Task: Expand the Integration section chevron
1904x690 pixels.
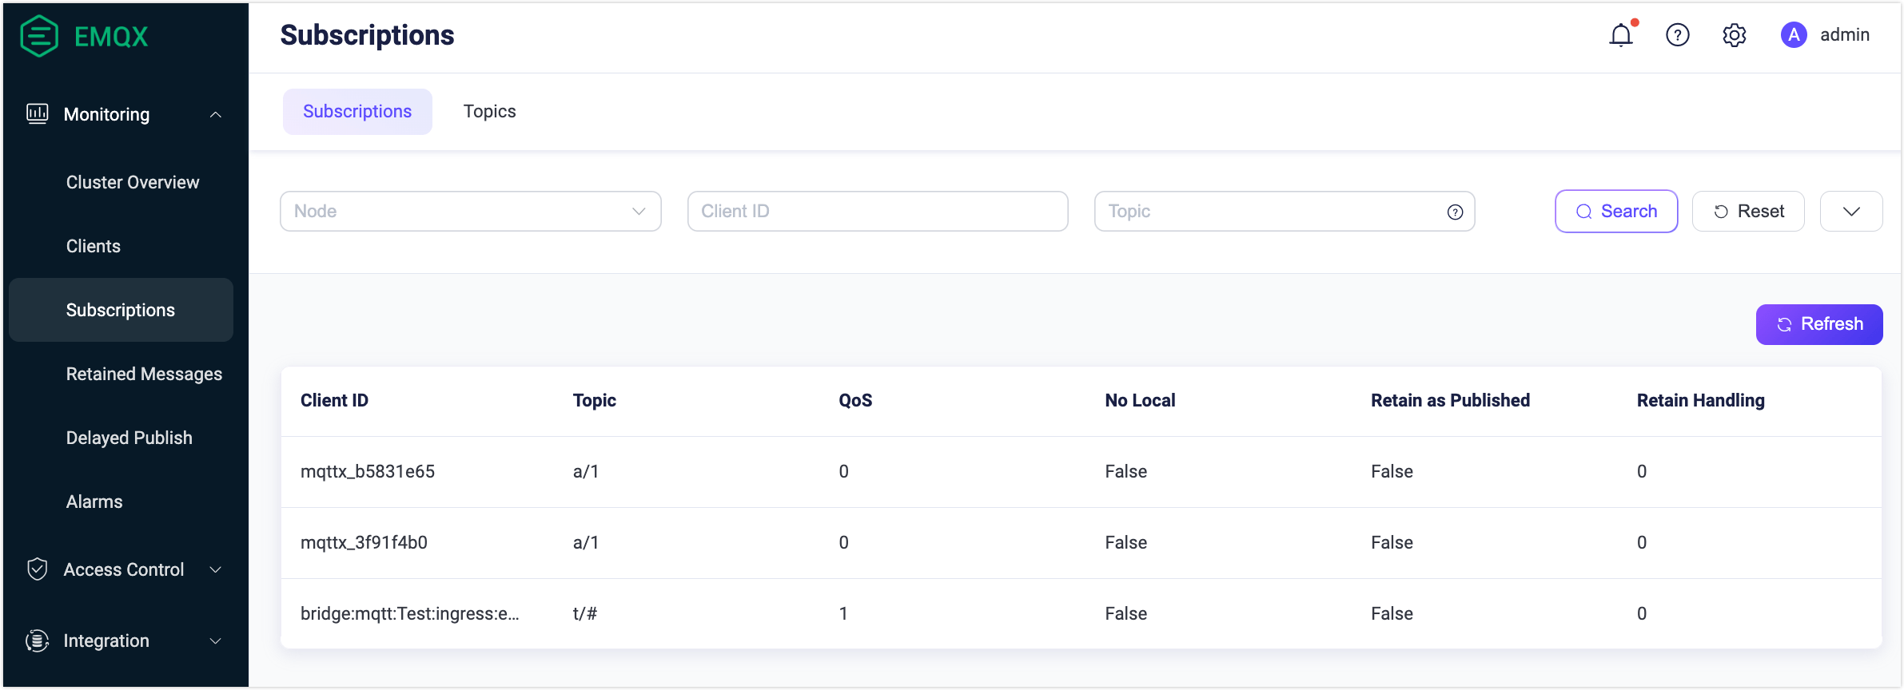Action: (215, 640)
